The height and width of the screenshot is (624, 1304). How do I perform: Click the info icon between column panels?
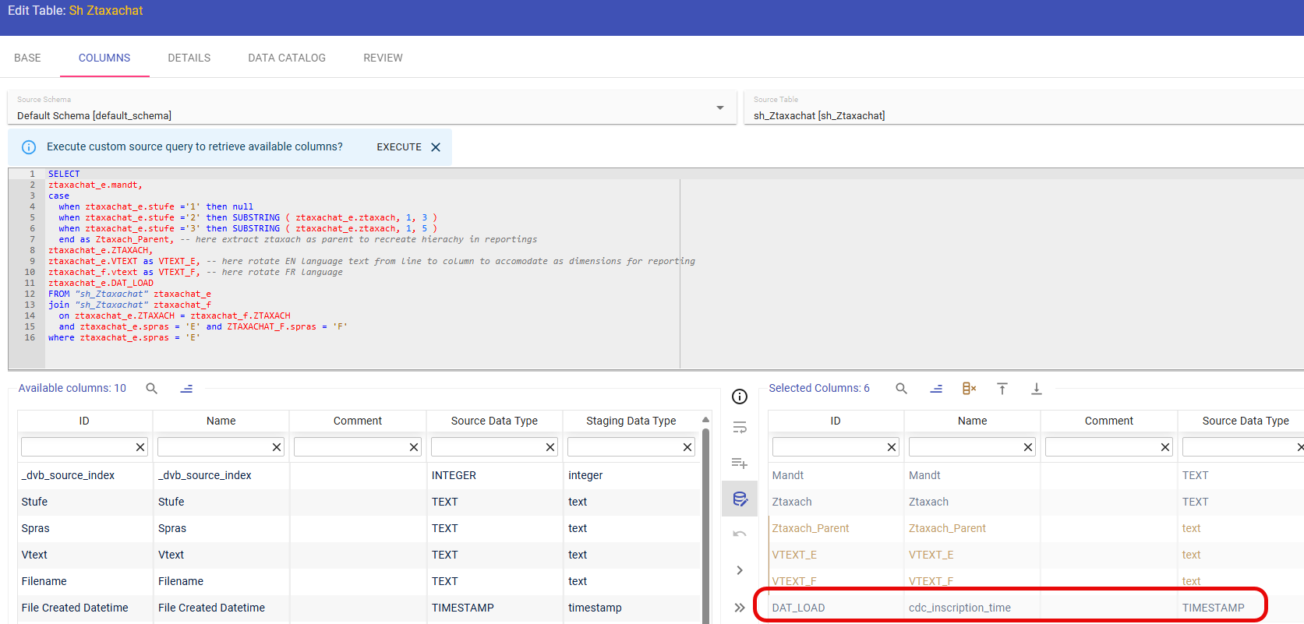[740, 397]
